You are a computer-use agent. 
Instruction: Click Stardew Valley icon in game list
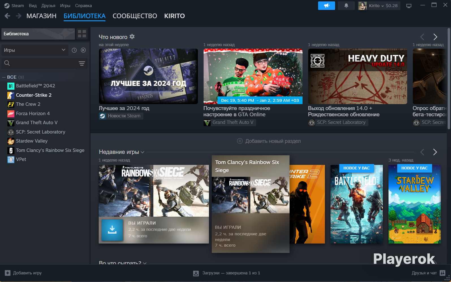11,141
